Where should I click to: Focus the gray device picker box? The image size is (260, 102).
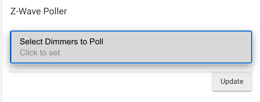point(131,47)
